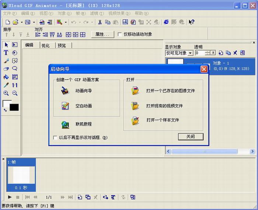Click the Animation Wizard icon in dialog

click(65, 90)
